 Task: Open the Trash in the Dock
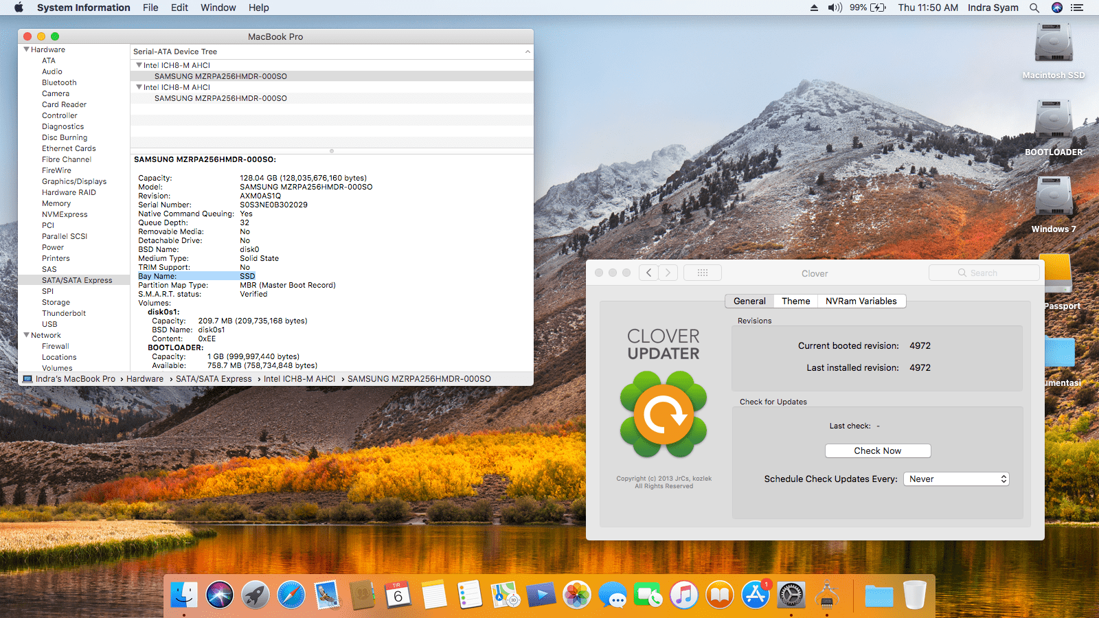915,595
